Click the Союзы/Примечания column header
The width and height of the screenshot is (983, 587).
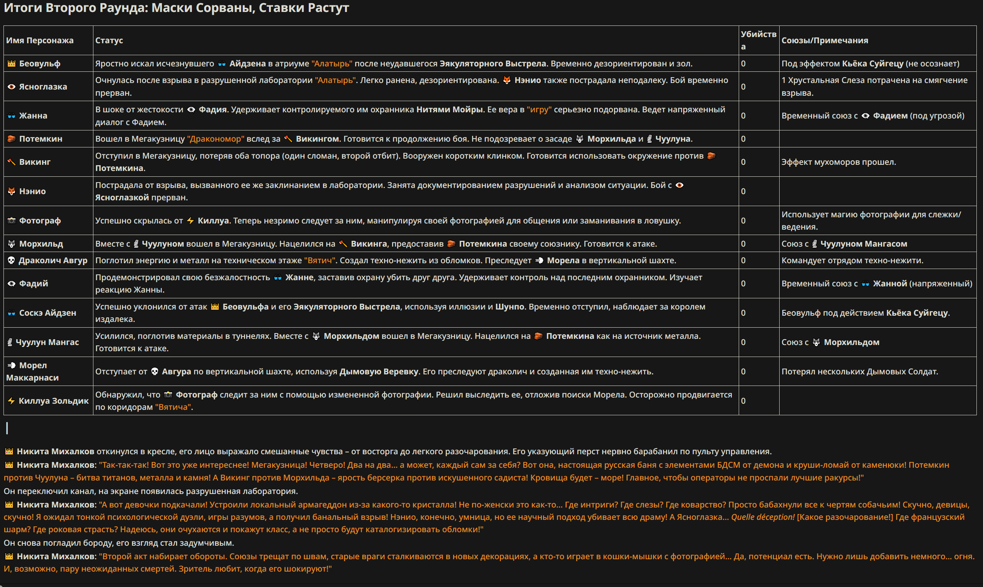click(825, 41)
